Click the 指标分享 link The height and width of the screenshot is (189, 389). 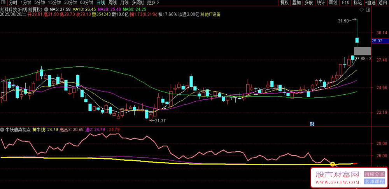coord(374,174)
